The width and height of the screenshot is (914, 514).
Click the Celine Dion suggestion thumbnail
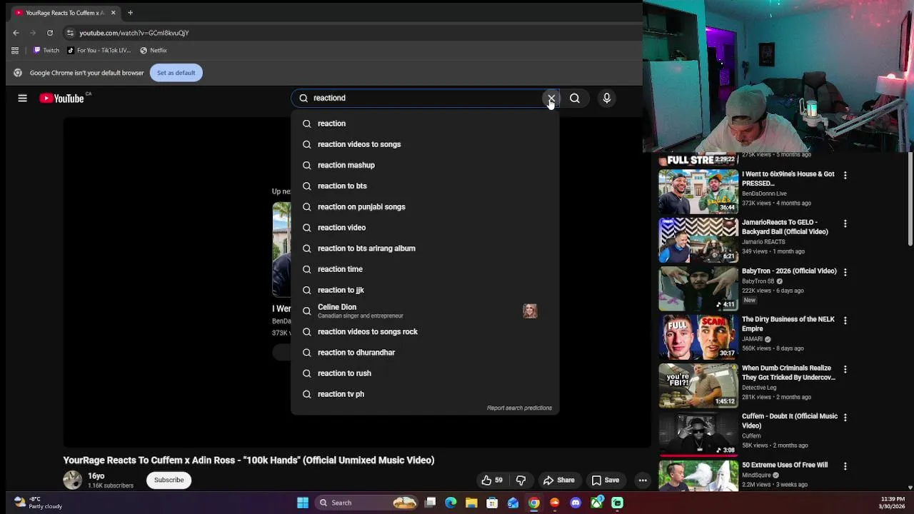[530, 311]
